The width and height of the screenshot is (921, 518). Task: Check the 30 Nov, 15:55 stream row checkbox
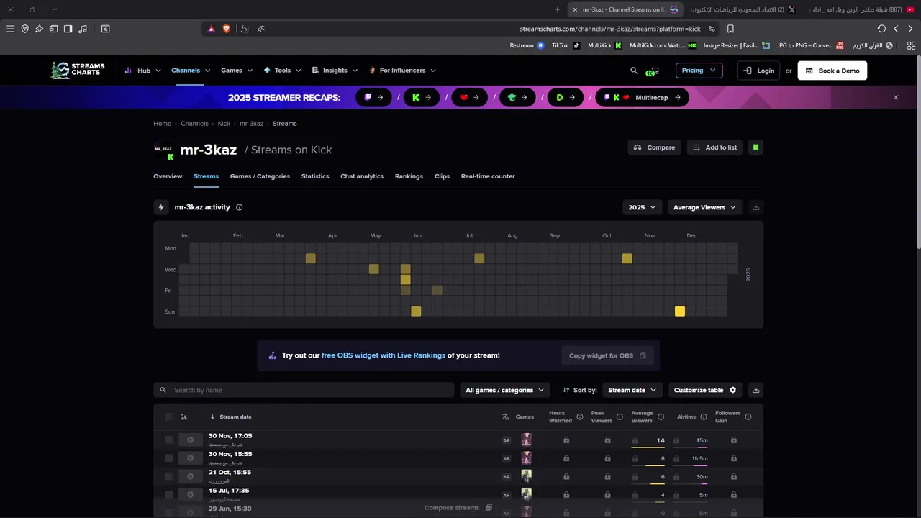pos(168,458)
